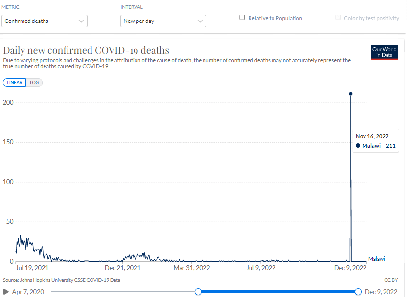Enable the Relative to Population checkbox

(242, 18)
